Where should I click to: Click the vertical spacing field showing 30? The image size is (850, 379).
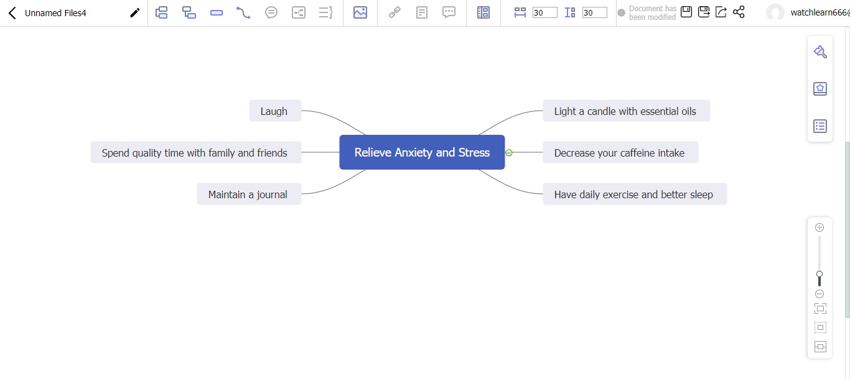pyautogui.click(x=594, y=13)
